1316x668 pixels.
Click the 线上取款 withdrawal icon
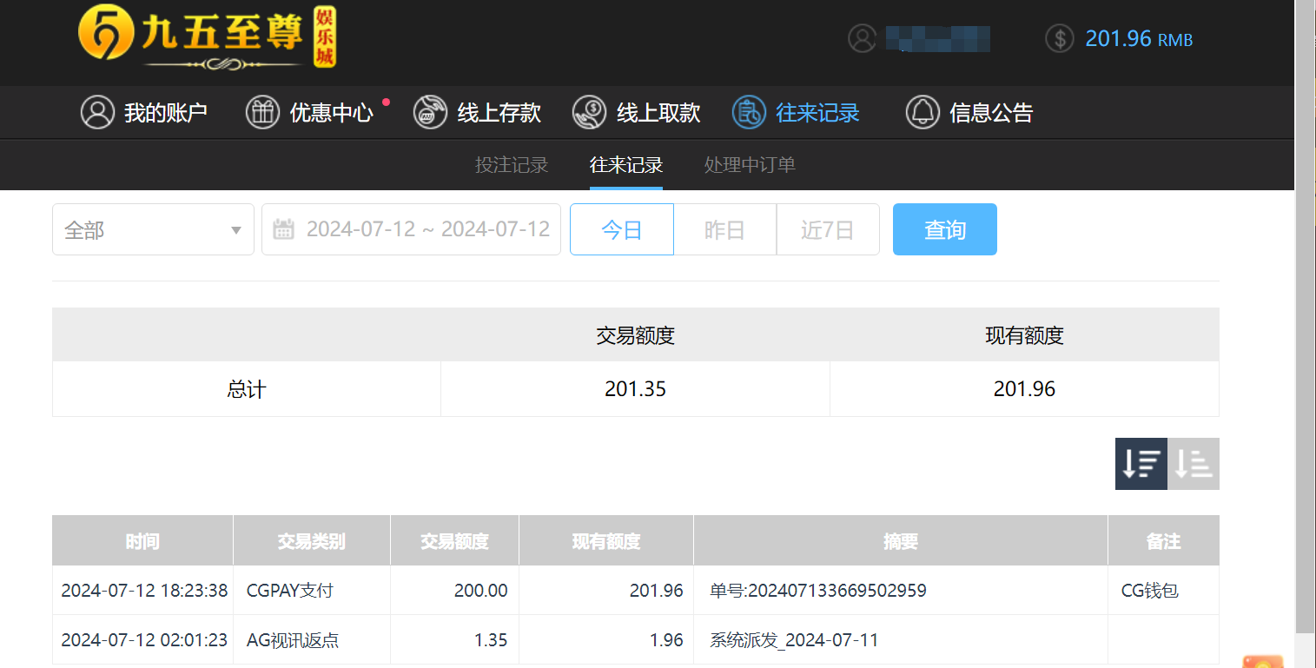(x=589, y=112)
